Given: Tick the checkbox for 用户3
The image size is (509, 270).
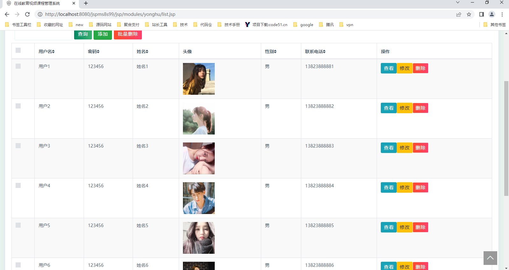Looking at the screenshot, I should point(18,146).
